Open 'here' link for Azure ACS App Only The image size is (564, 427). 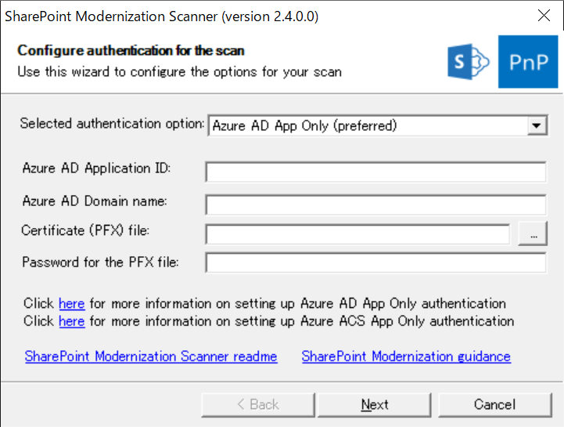tap(71, 321)
